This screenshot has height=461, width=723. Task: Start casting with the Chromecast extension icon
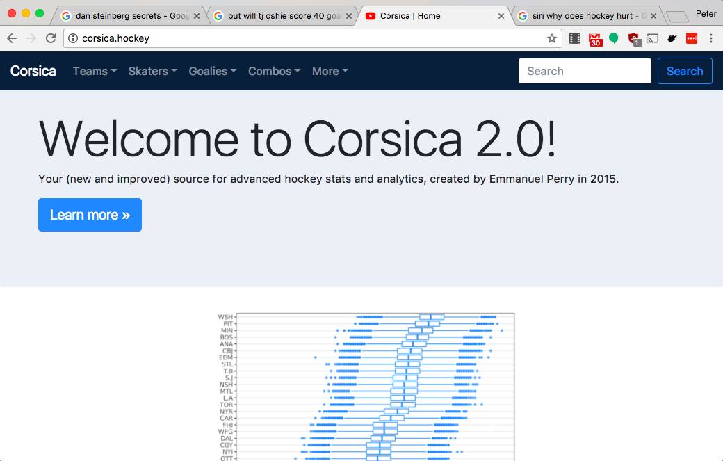653,40
